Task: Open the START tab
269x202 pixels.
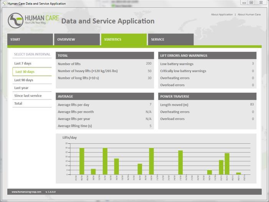Action: (30, 39)
